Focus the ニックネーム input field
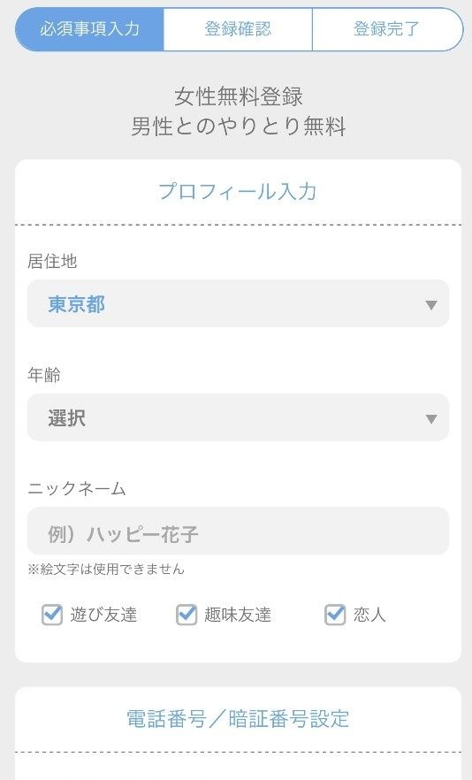 tap(238, 531)
